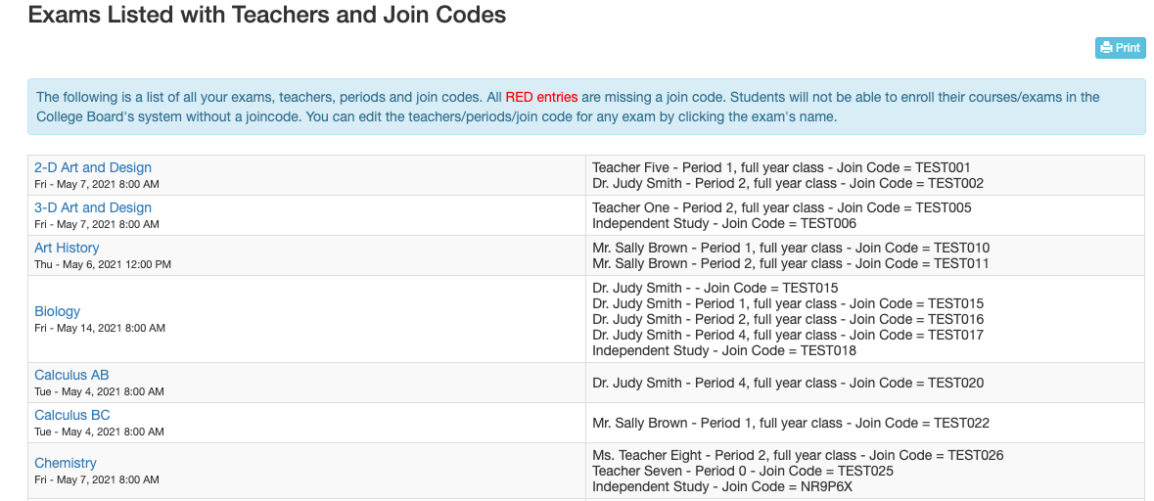Open the 2-D Art and Design exam
The width and height of the screenshot is (1154, 501).
(93, 167)
